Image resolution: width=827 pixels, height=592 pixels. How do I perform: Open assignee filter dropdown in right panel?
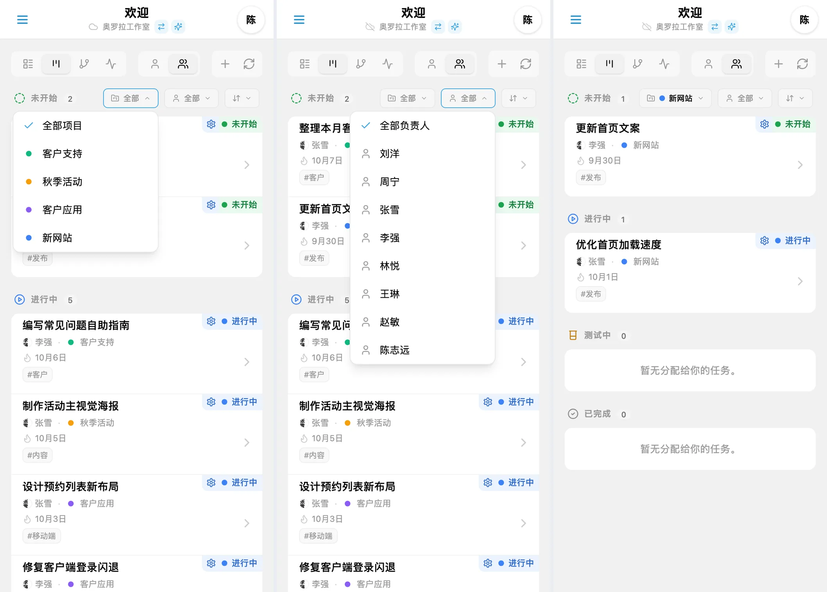pyautogui.click(x=745, y=98)
